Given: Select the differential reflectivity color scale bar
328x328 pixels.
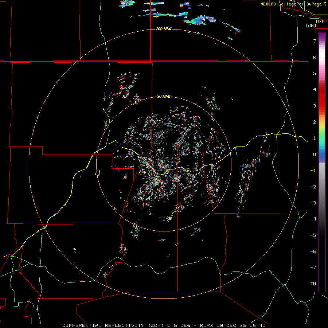Looking at the screenshot, I should point(322,162).
